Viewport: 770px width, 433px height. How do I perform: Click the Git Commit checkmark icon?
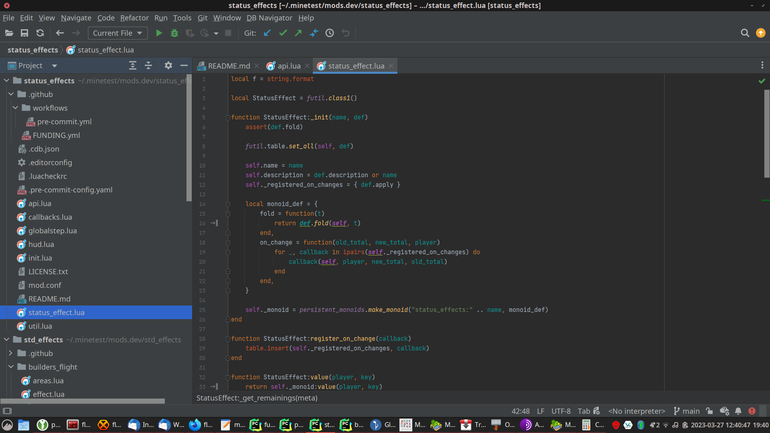click(283, 33)
